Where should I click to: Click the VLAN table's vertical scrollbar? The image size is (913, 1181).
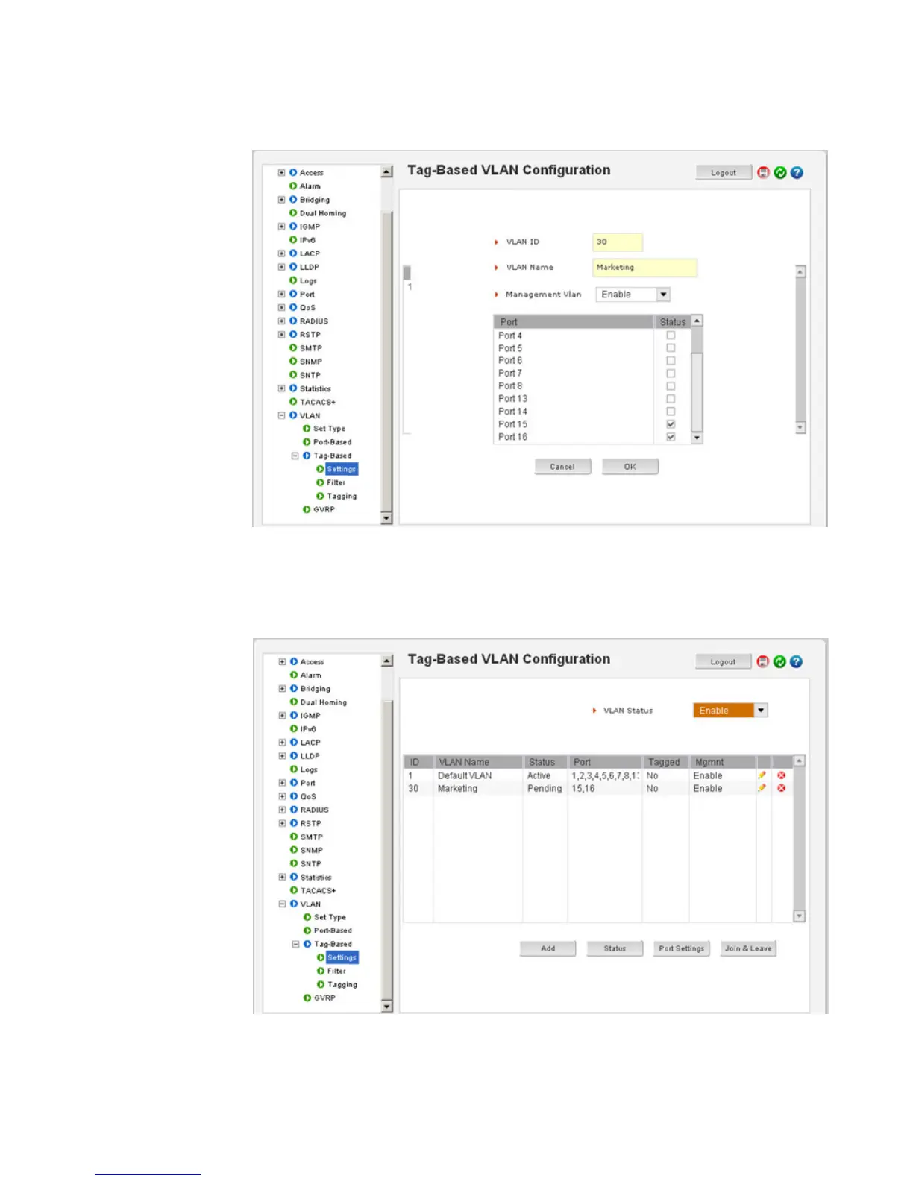[x=800, y=839]
